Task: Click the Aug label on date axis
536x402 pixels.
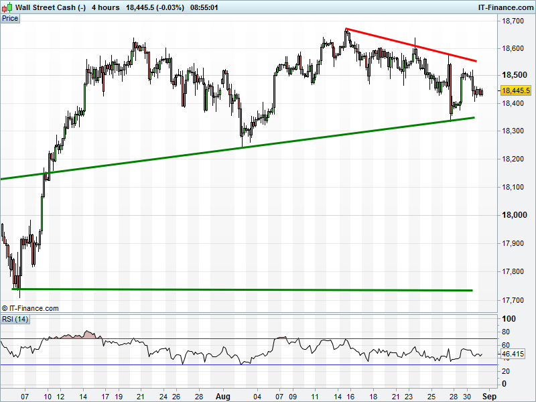Action: coord(223,397)
